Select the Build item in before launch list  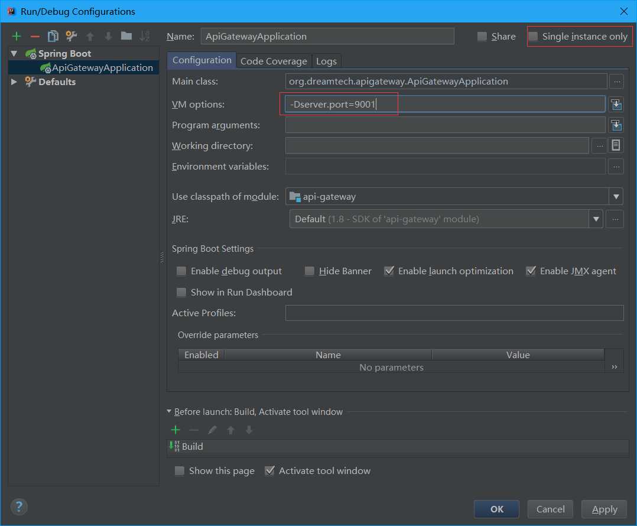pyautogui.click(x=398, y=446)
